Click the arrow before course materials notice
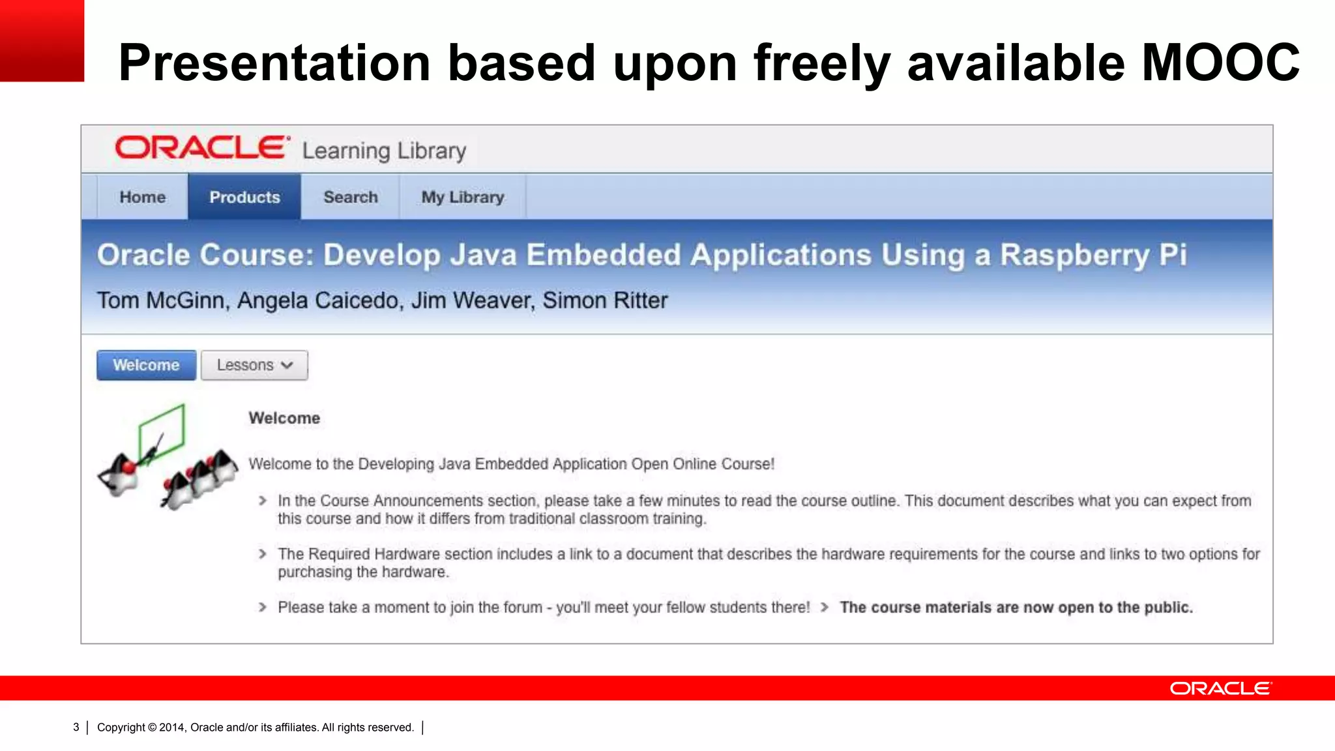The image size is (1335, 751). (x=825, y=608)
